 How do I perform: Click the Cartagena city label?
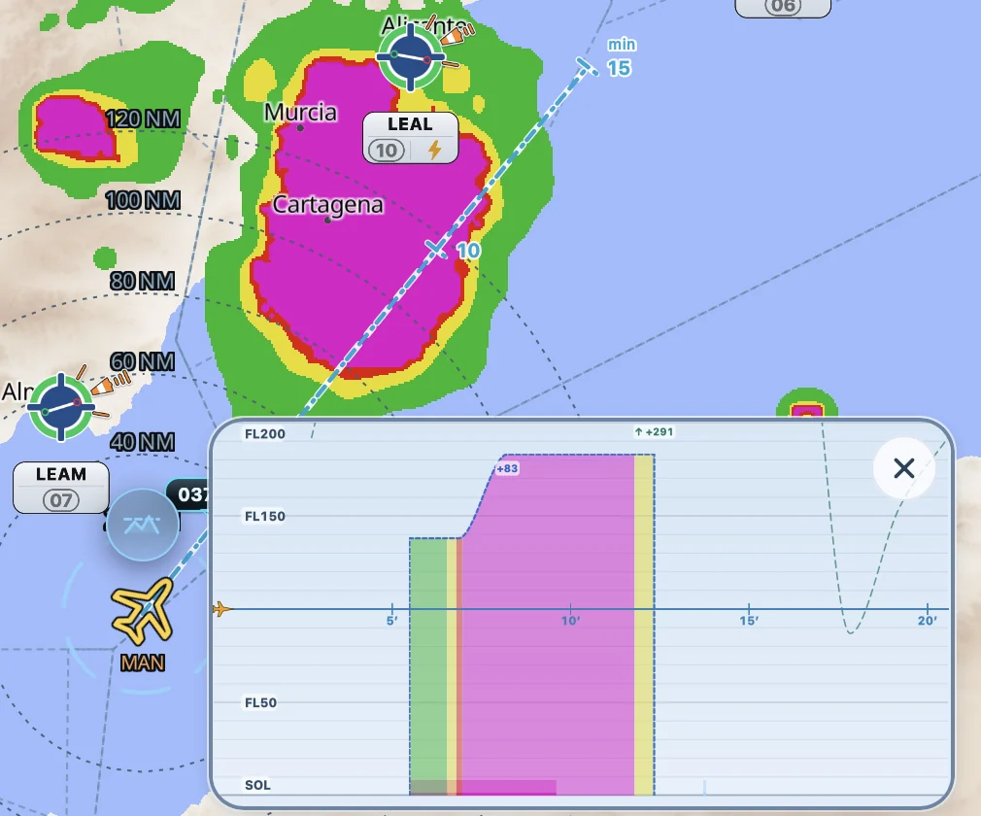point(327,205)
